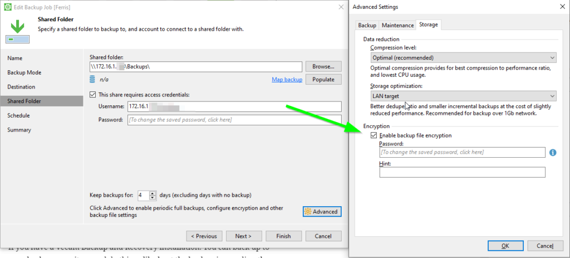Toggle 'This share requires access credentials' checkbox
Screen dimensions: 570x258
[92, 95]
